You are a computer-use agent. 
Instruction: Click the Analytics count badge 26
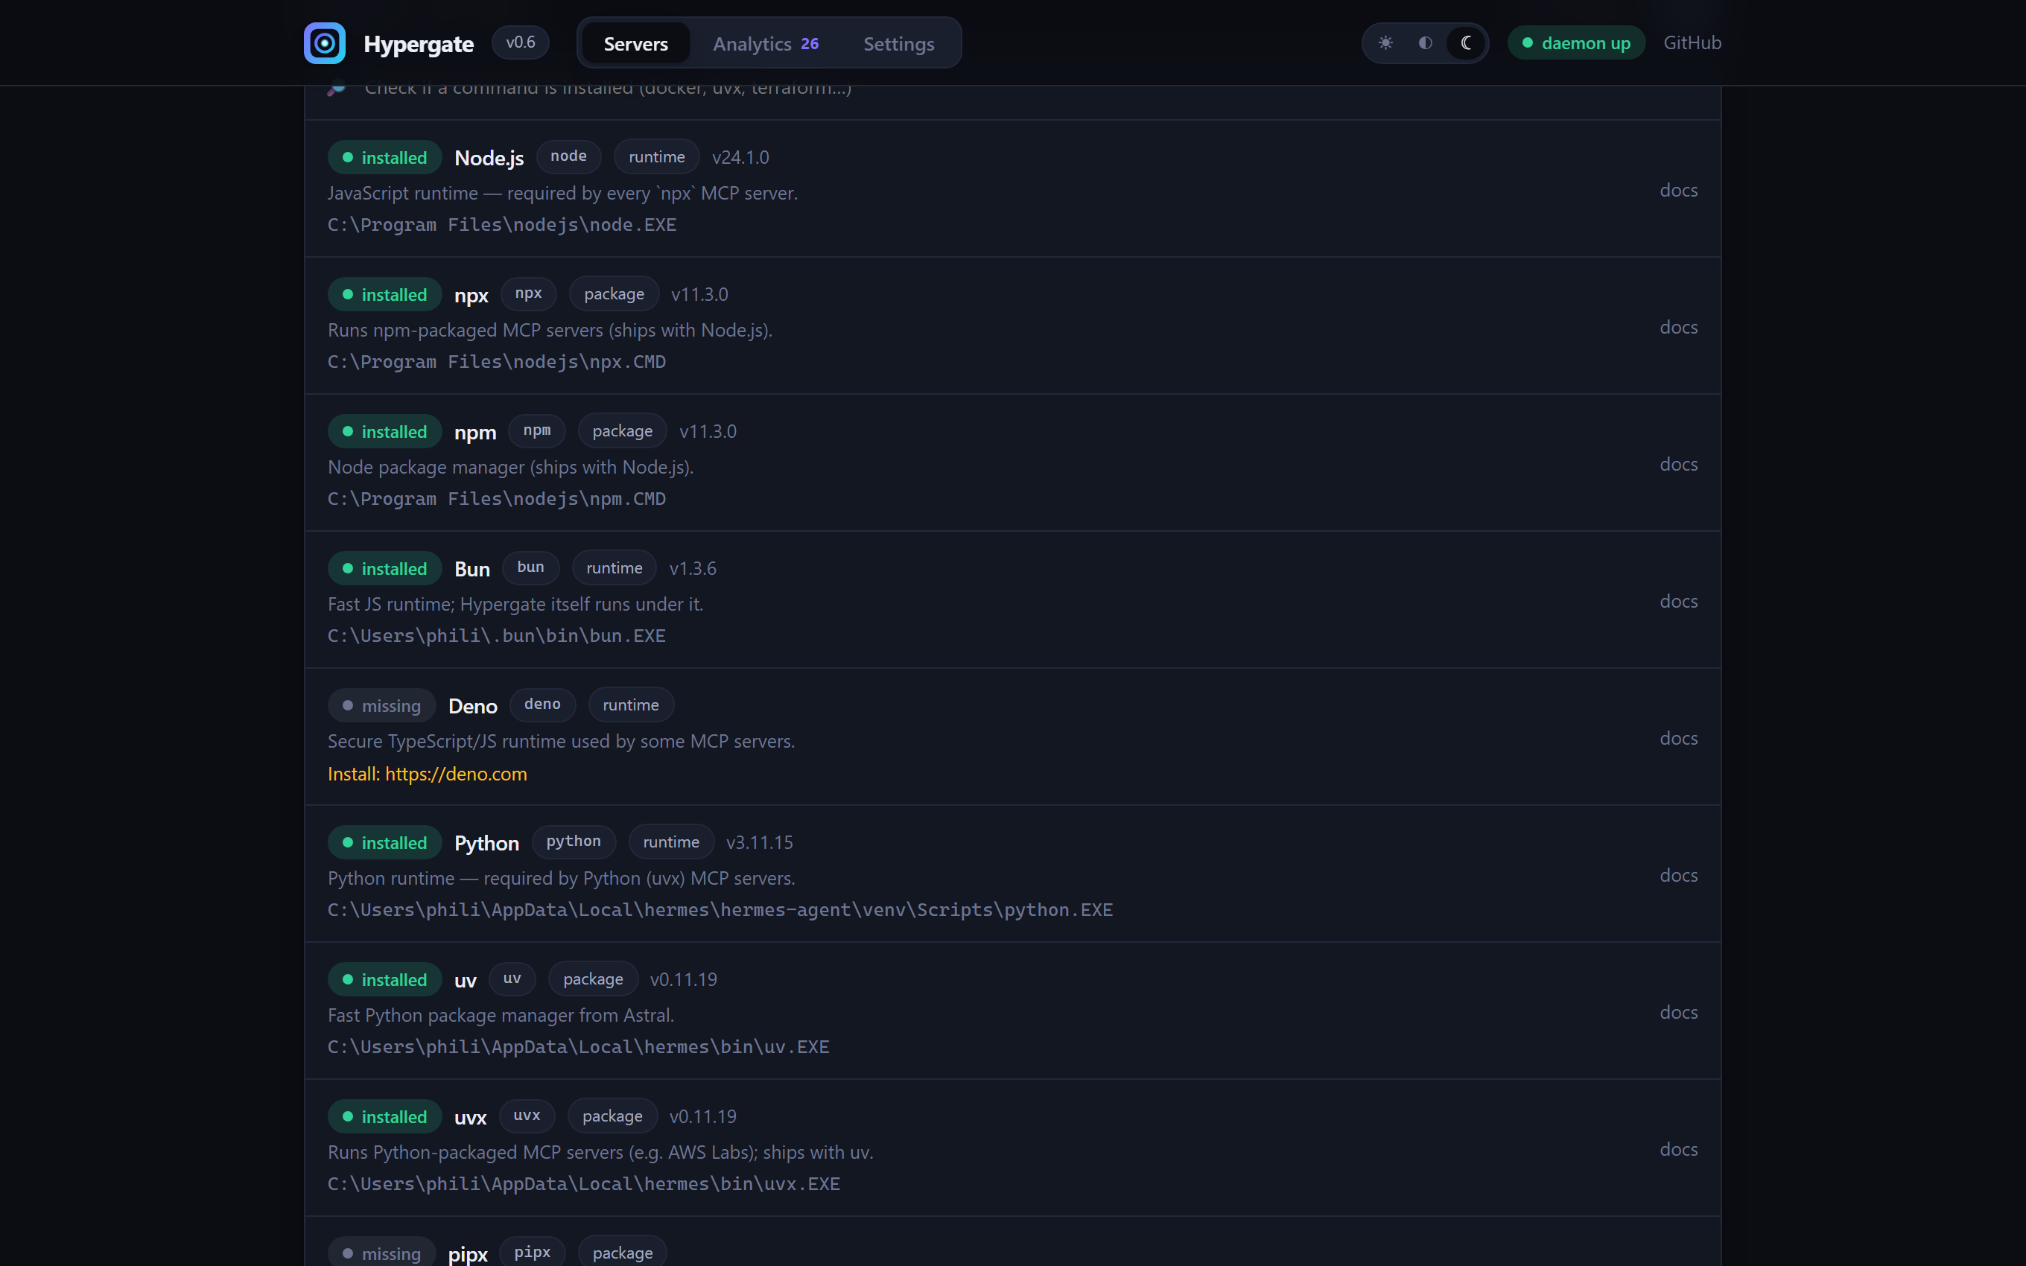click(810, 43)
